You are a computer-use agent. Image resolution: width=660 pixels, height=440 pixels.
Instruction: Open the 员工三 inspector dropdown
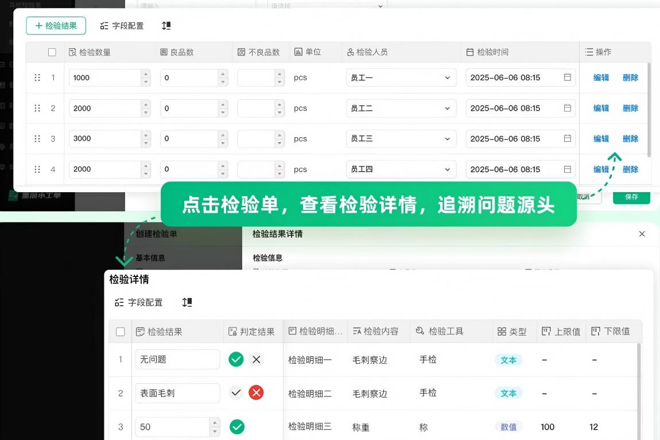click(x=448, y=138)
